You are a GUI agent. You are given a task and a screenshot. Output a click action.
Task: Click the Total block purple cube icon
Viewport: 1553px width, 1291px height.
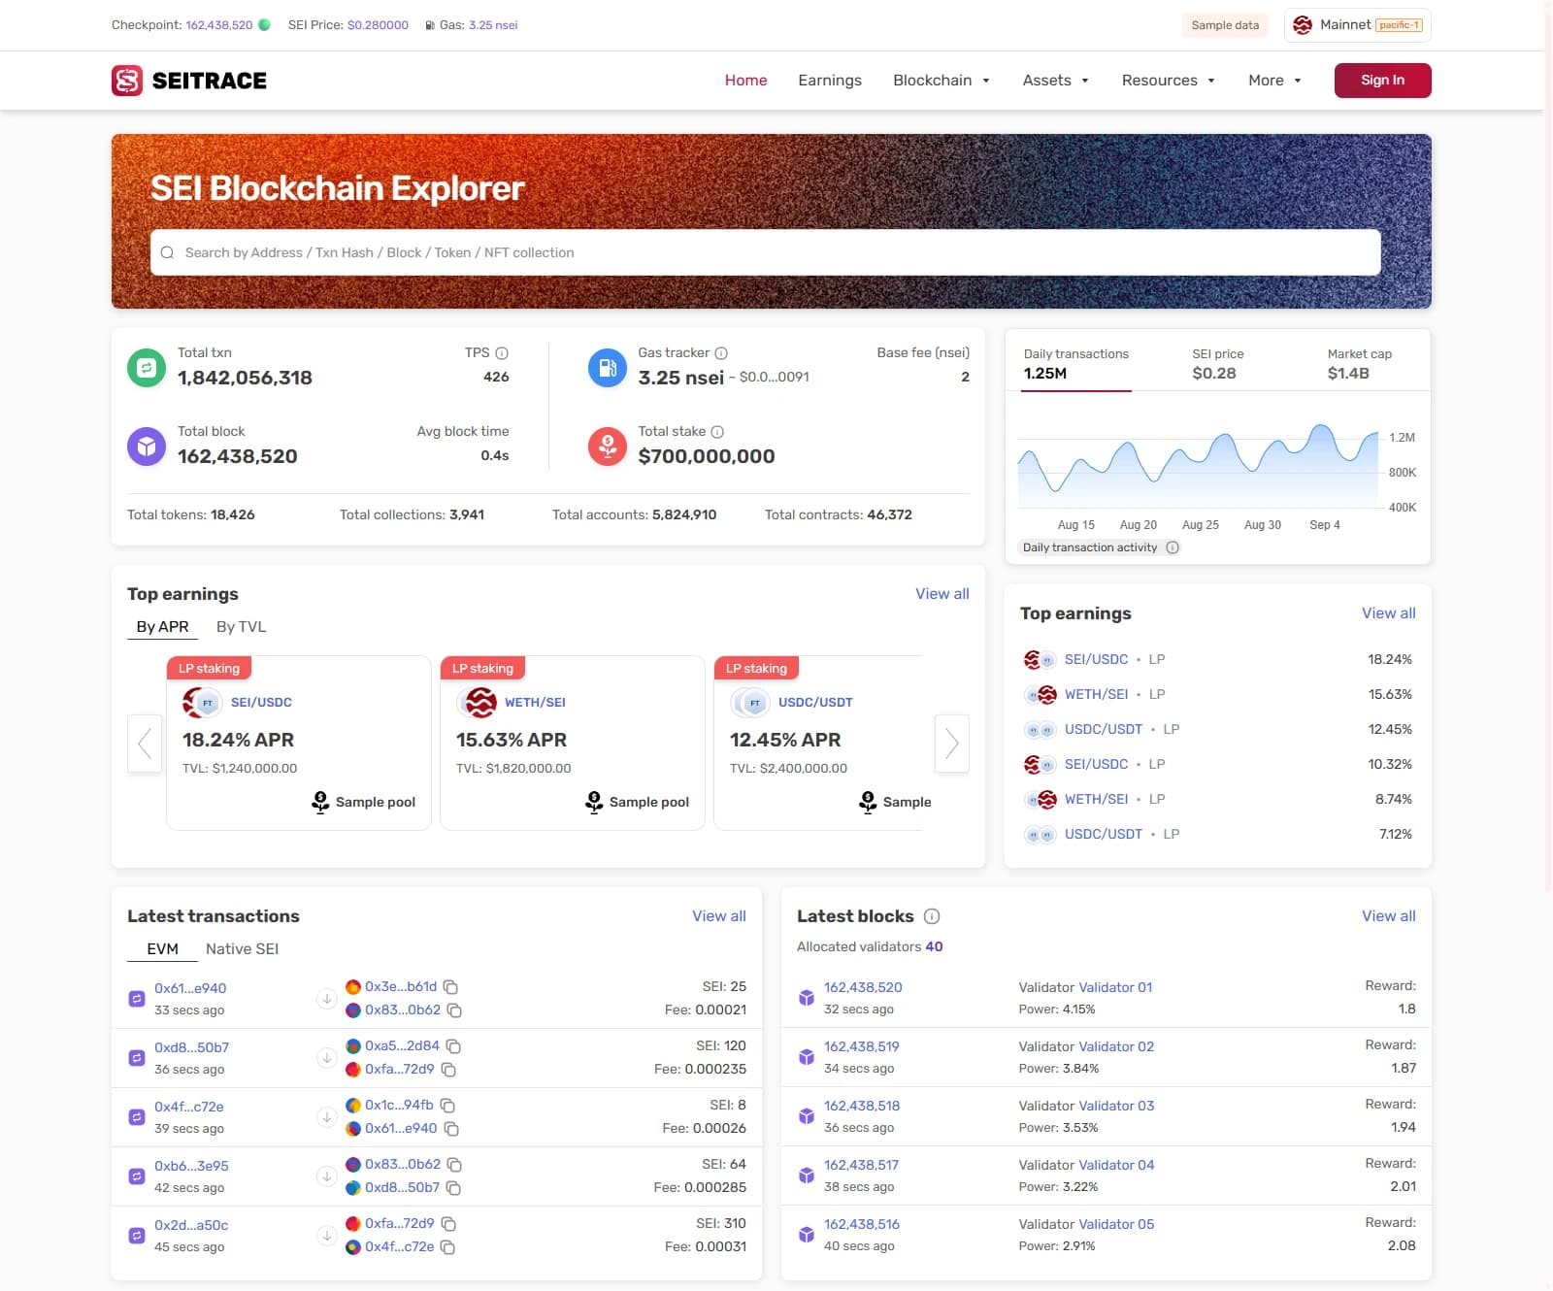pyautogui.click(x=147, y=447)
